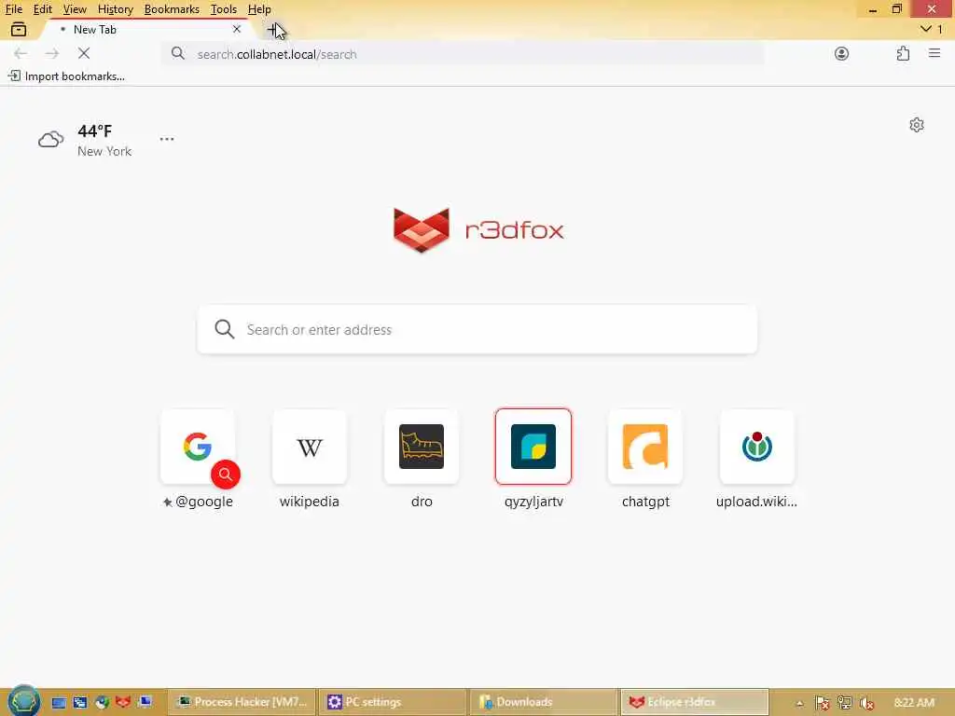Screen dimensions: 955x716
Task: Switch to Process Hacker taskbar window
Action: [242, 702]
